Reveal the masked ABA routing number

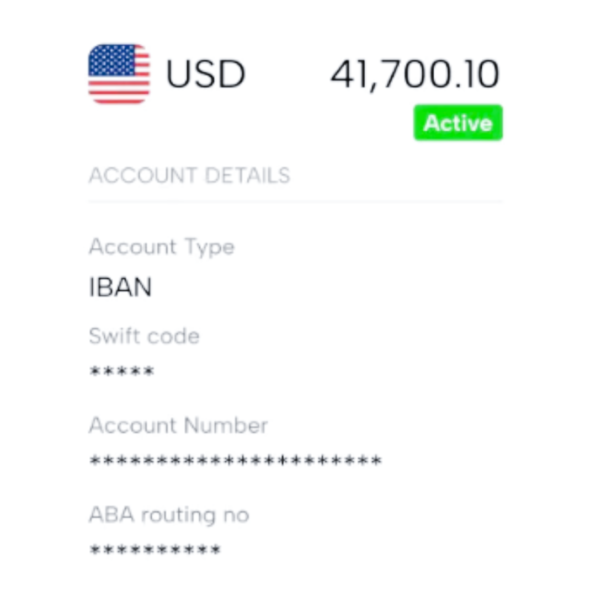coord(155,550)
